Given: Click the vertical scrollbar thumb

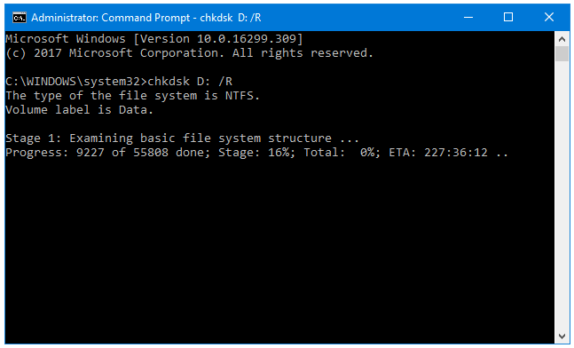Looking at the screenshot, I should (x=562, y=53).
